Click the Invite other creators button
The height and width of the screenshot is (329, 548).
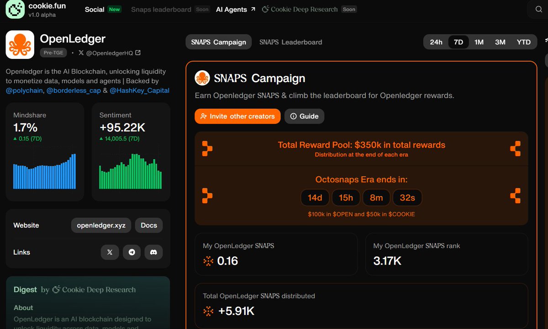click(237, 116)
